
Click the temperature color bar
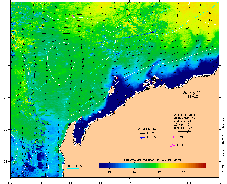click(x=153, y=165)
